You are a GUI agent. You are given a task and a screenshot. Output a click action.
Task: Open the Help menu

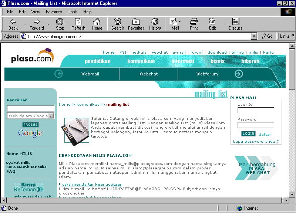pyautogui.click(x=87, y=12)
